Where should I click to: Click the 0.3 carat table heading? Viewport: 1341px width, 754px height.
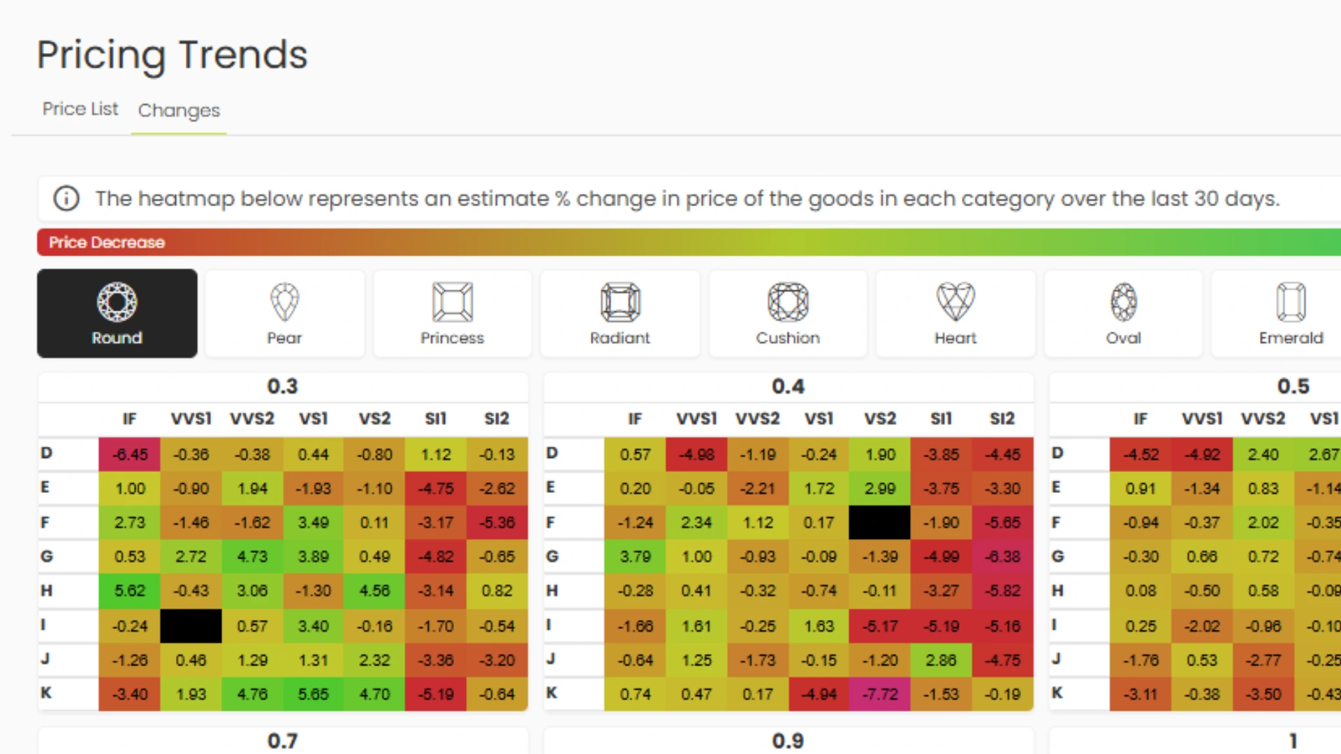pos(282,387)
